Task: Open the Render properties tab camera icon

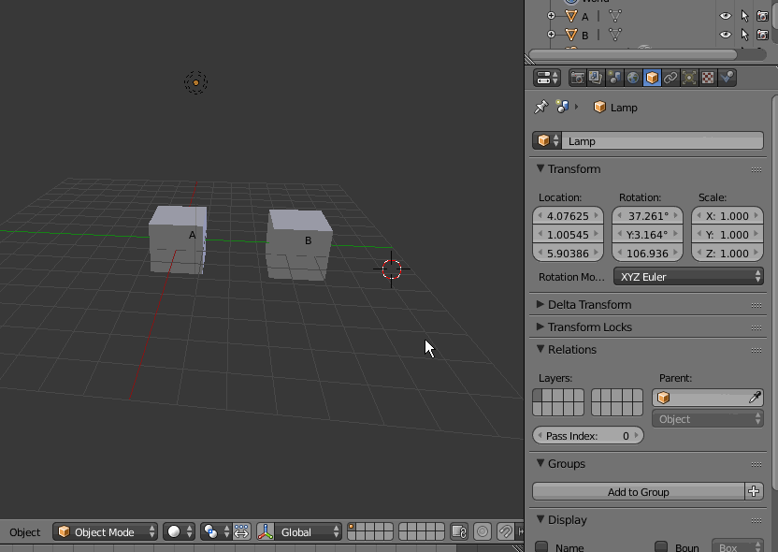Action: pyautogui.click(x=578, y=78)
